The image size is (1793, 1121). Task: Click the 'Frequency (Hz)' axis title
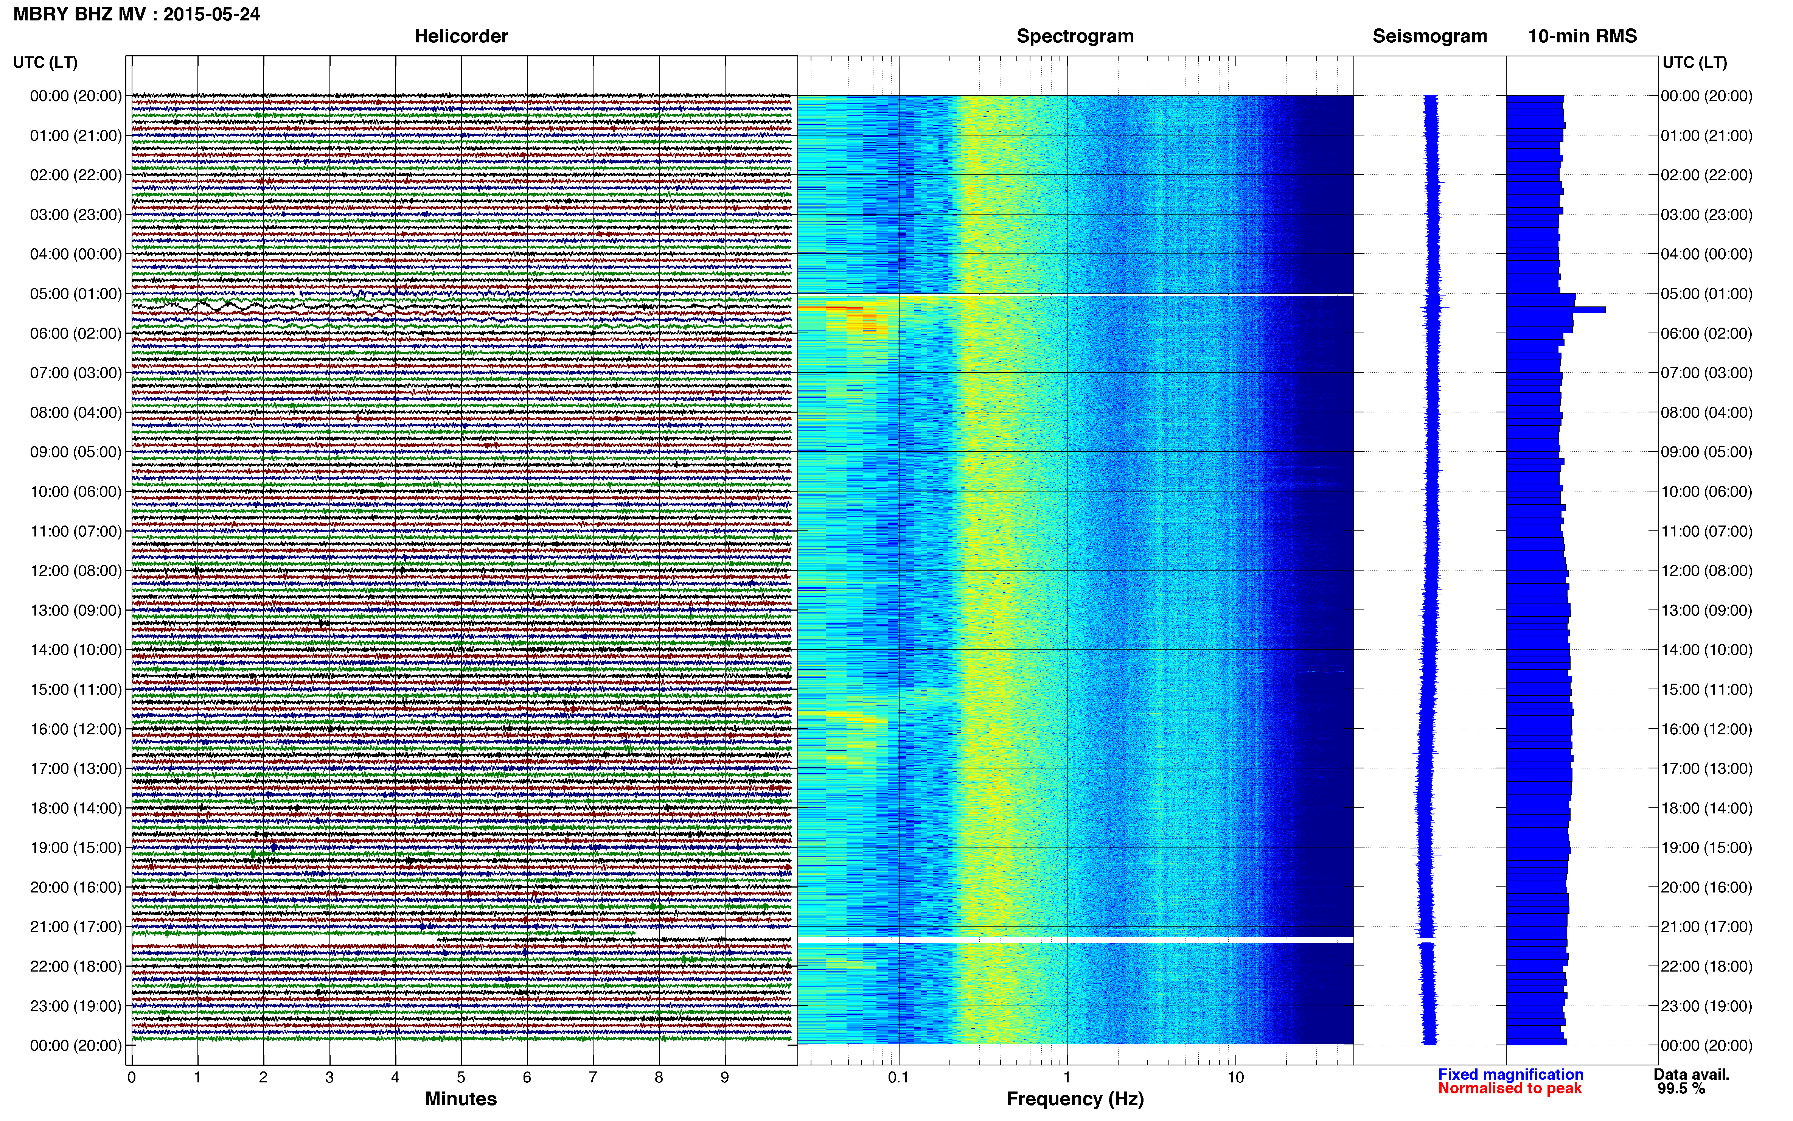coord(1075,1099)
